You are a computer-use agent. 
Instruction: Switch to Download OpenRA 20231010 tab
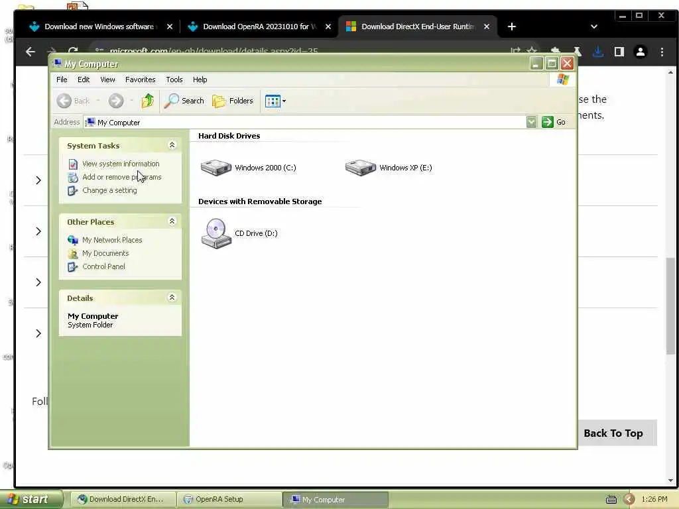[x=260, y=27]
